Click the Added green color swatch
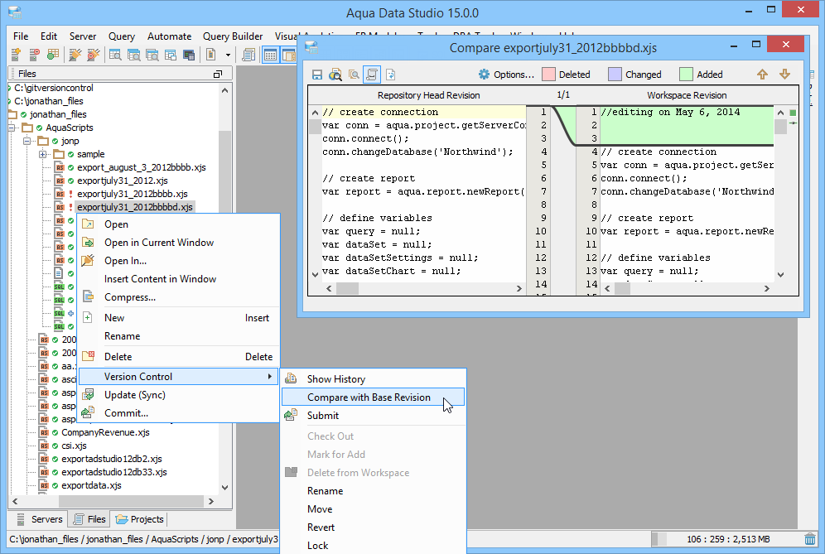This screenshot has height=554, width=825. point(686,75)
